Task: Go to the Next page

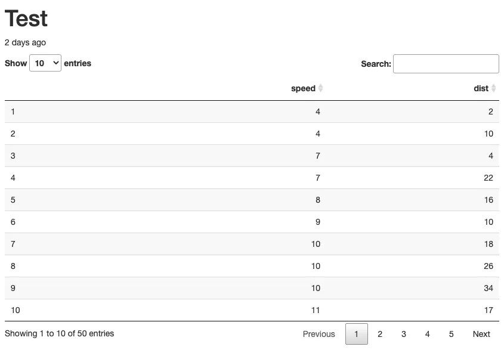Action: [481, 334]
